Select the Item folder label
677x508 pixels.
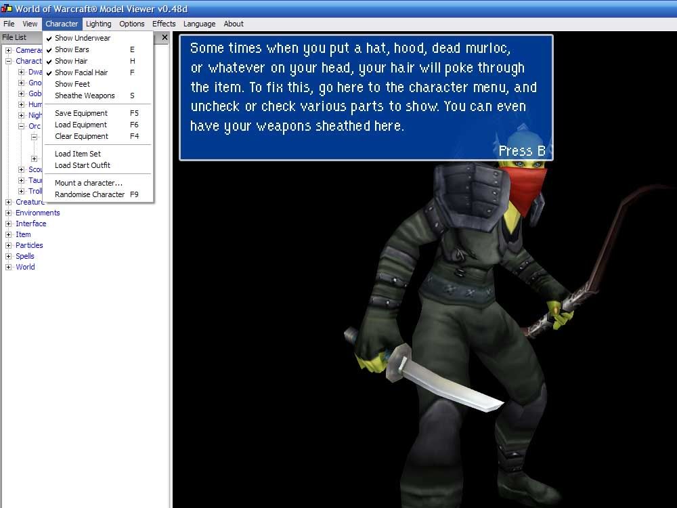tap(23, 234)
